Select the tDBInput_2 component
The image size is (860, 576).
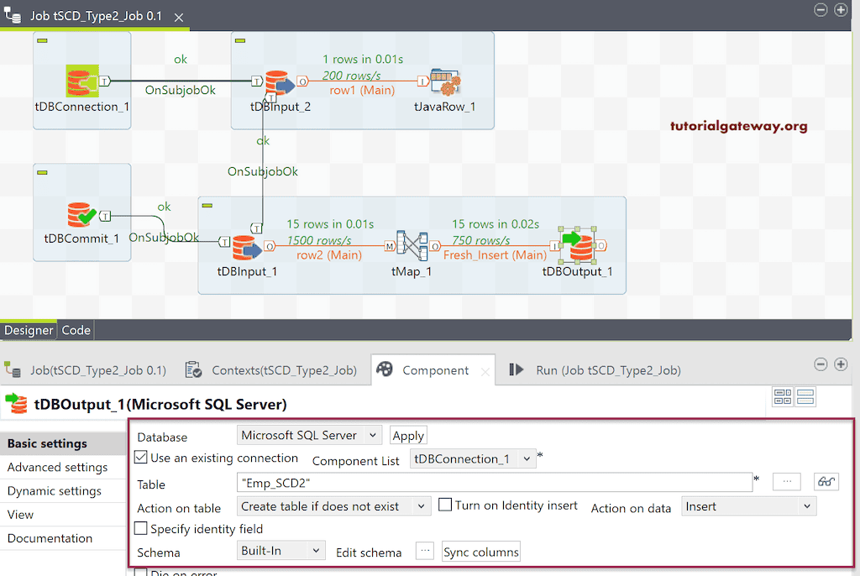coord(279,81)
